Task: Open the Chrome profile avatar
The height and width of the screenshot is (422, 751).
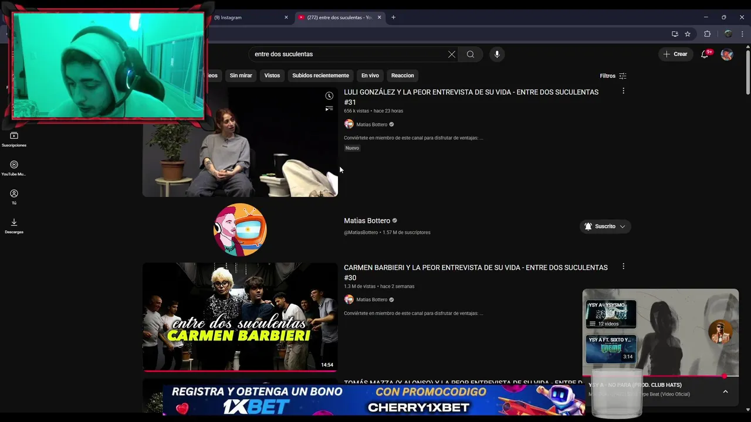Action: tap(728, 34)
